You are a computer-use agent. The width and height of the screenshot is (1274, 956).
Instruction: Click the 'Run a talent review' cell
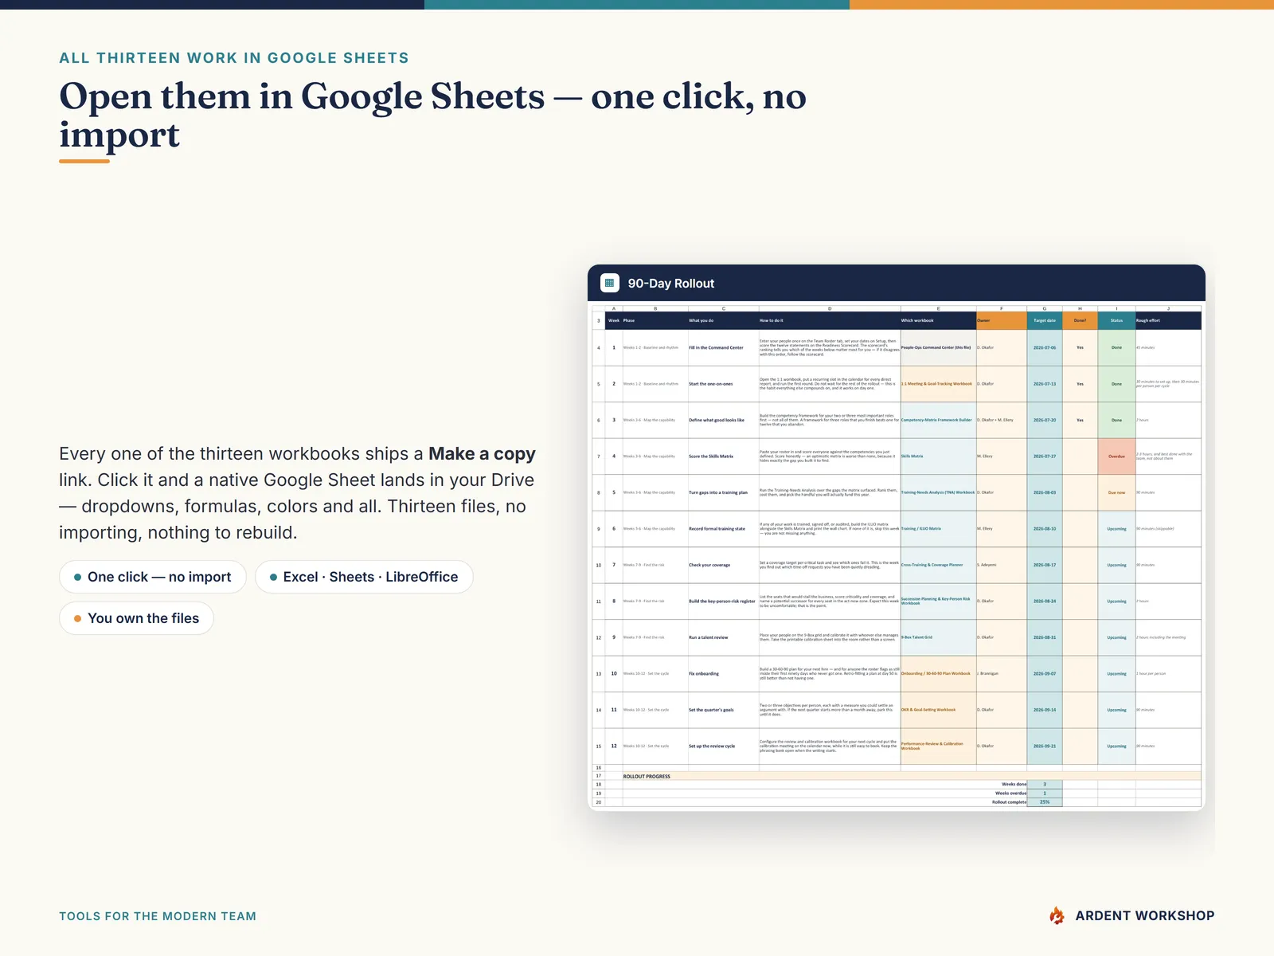pyautogui.click(x=723, y=637)
